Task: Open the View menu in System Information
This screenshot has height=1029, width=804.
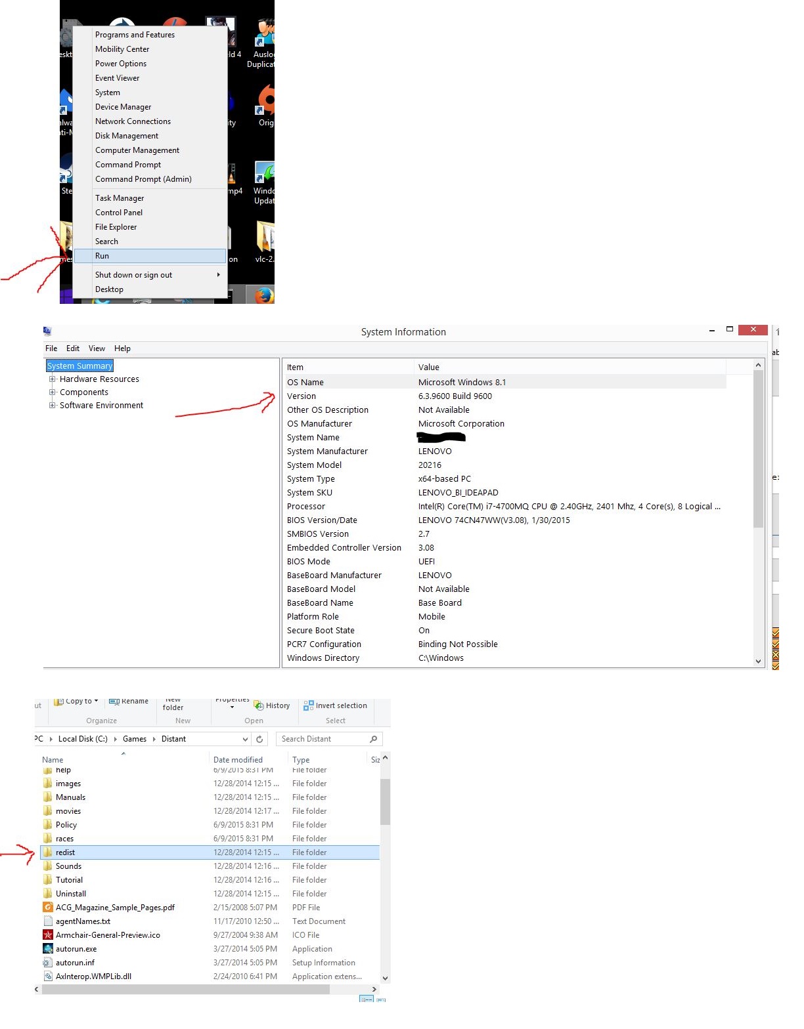Action: point(97,348)
